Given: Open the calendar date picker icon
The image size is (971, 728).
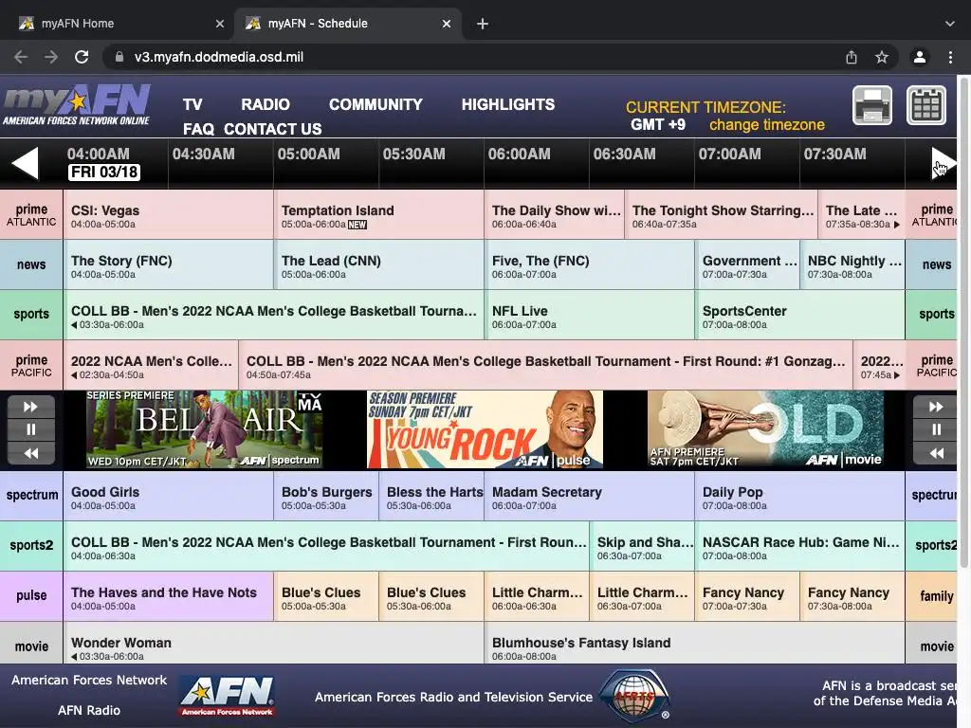Looking at the screenshot, I should [x=926, y=105].
